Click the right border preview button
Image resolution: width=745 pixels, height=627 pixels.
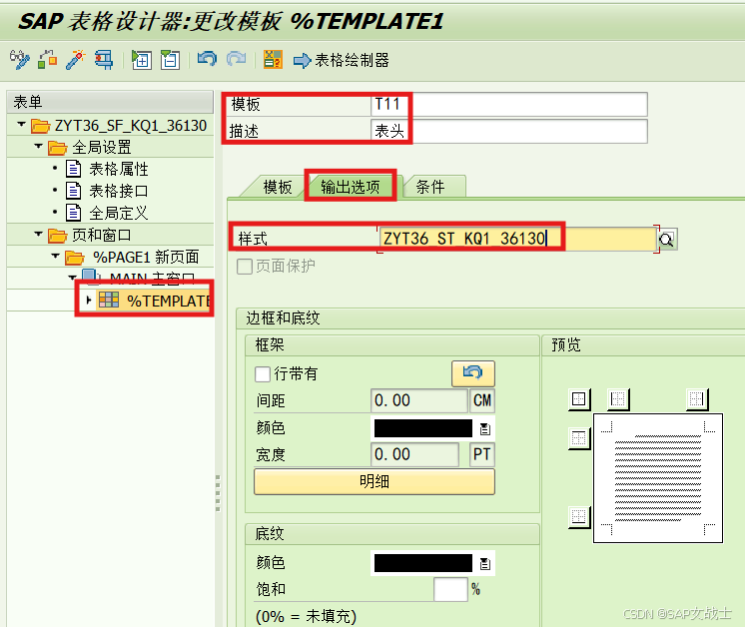click(x=697, y=399)
